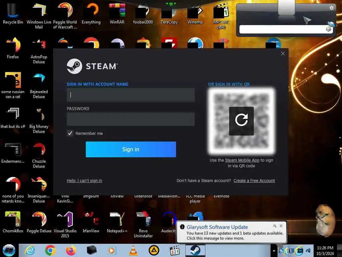Select the AstroPop Deluxe desktop icon
Viewport: 342px width, 257px height.
39,51
